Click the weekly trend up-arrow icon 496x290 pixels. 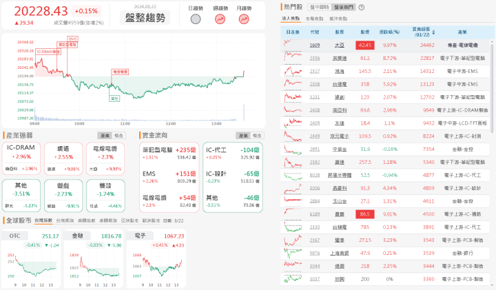pos(220,19)
